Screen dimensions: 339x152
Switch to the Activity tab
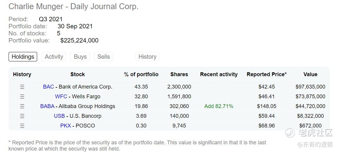[54, 57]
